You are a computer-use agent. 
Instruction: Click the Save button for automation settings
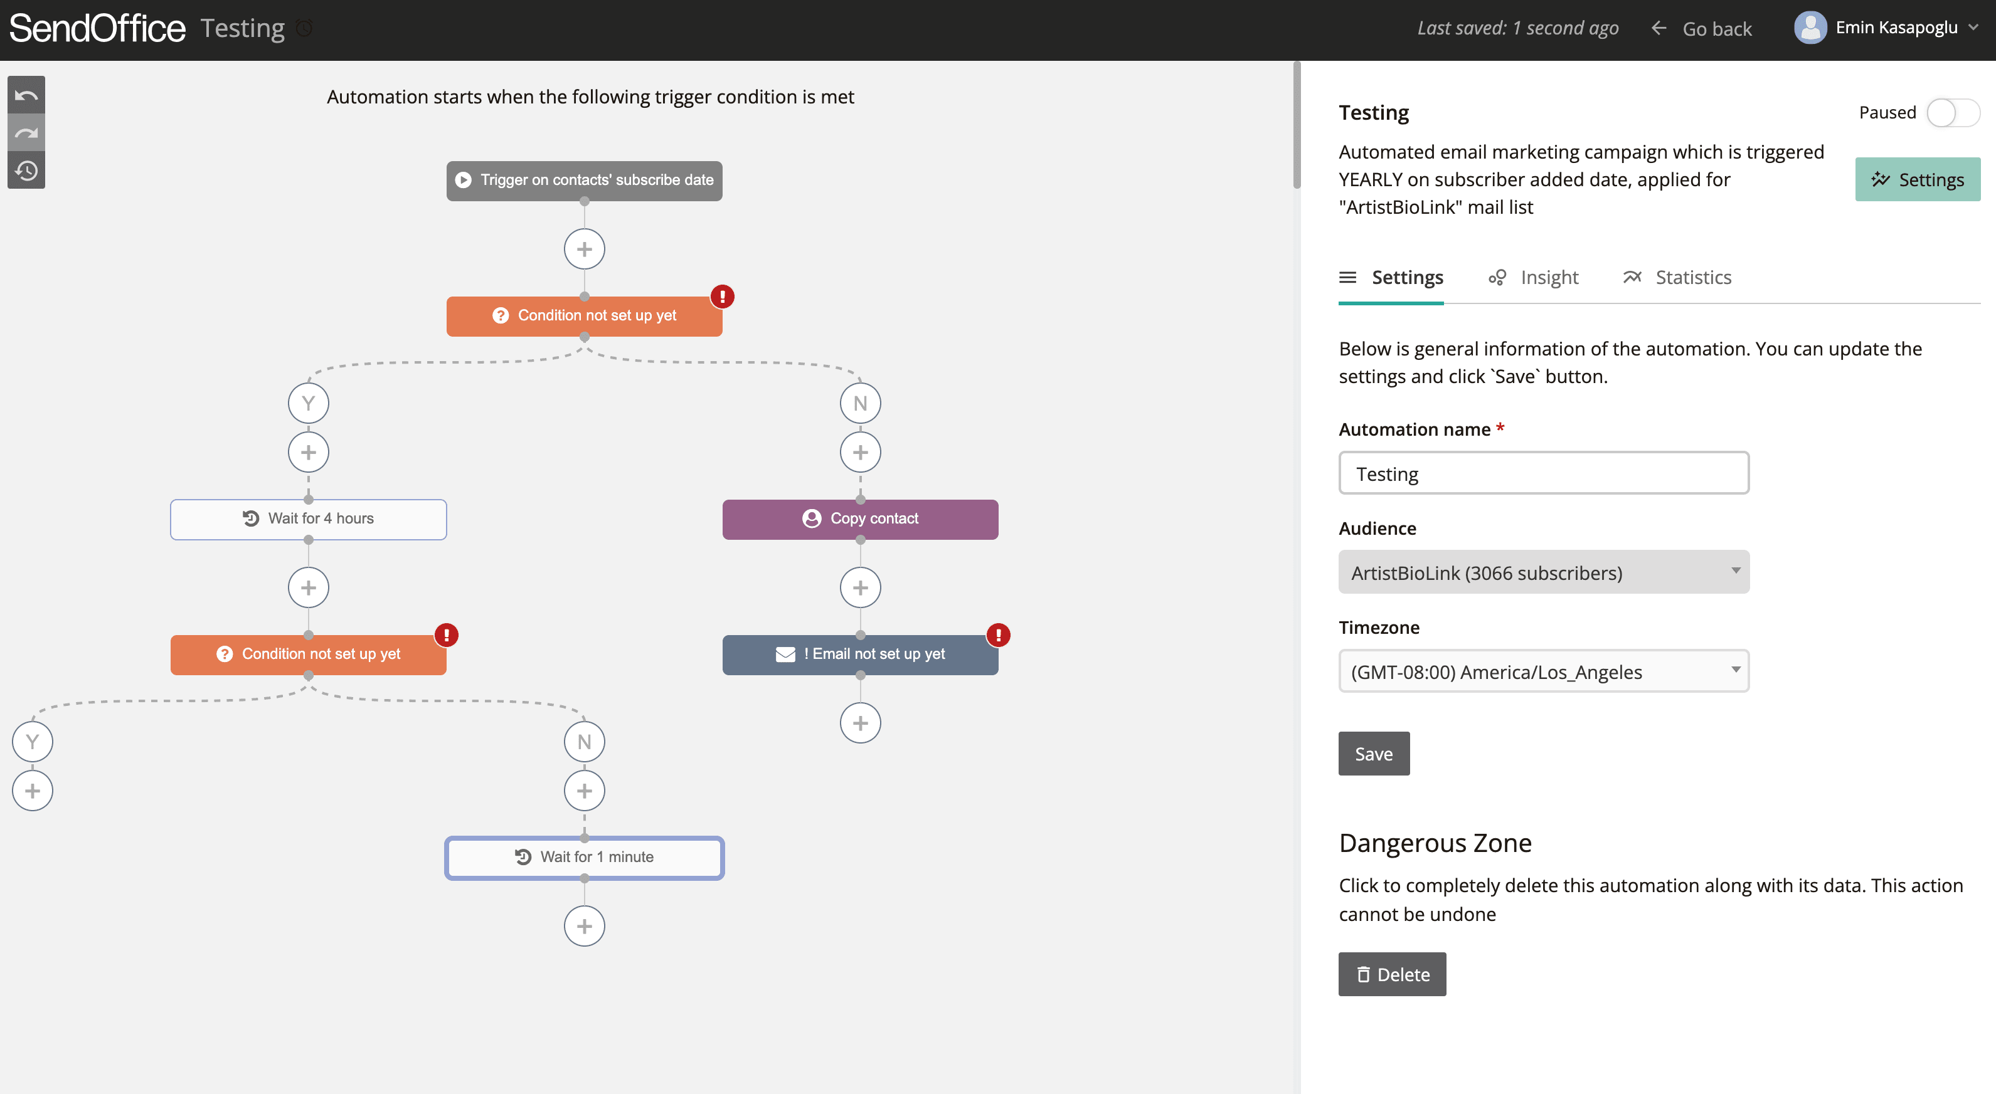click(x=1373, y=753)
